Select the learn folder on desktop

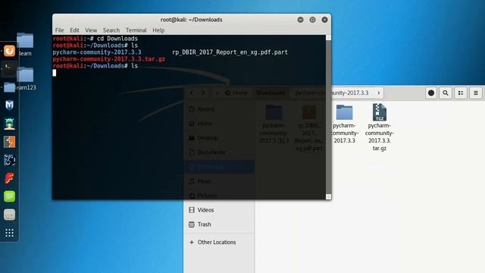(x=25, y=44)
